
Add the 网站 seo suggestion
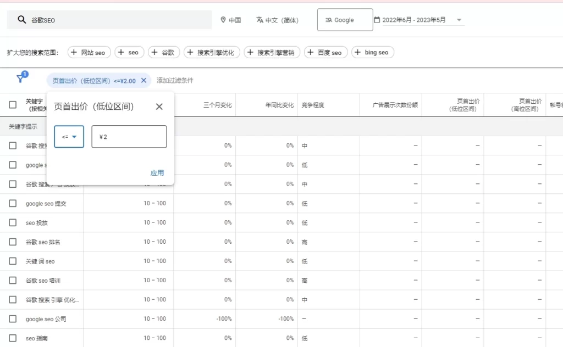(x=89, y=52)
